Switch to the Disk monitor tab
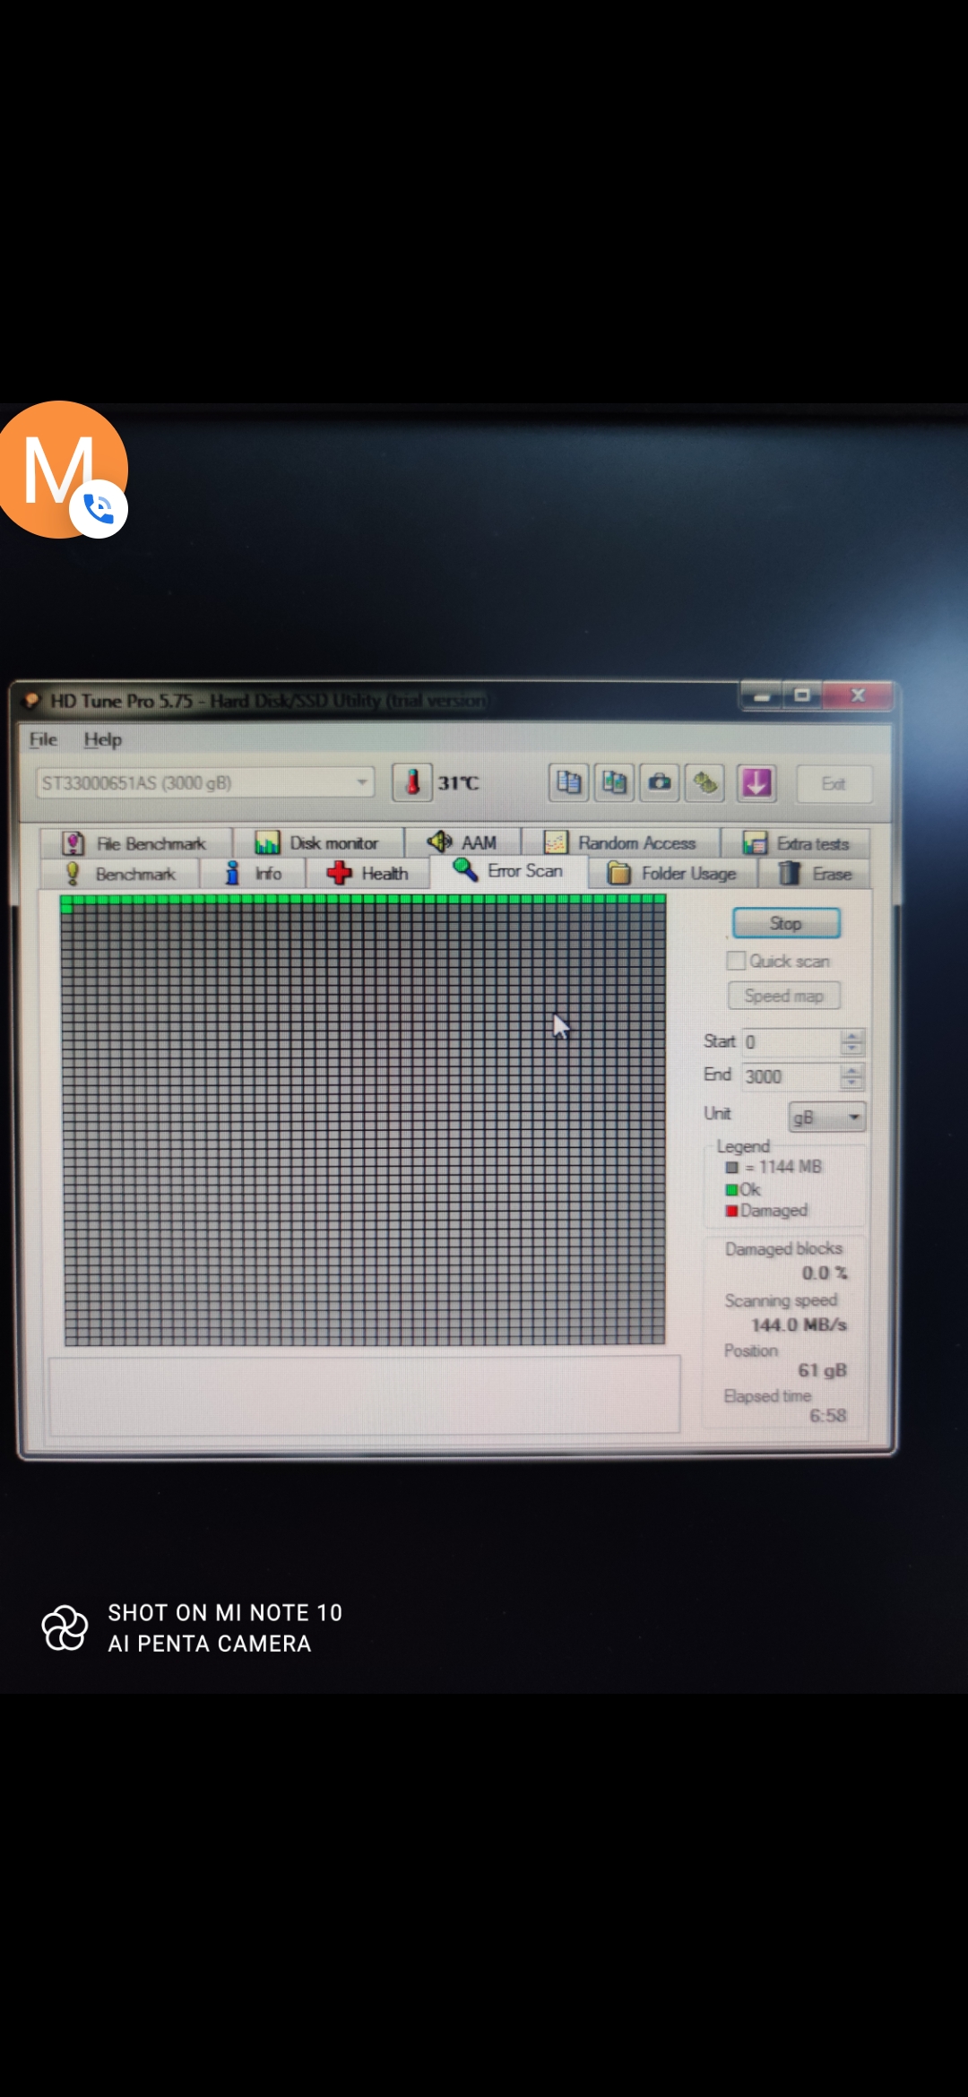Image resolution: width=968 pixels, height=2097 pixels. tap(317, 843)
